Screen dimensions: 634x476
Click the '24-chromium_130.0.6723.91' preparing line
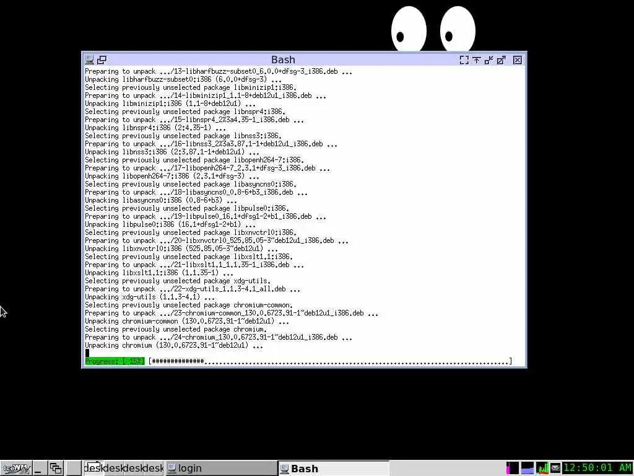click(x=219, y=337)
